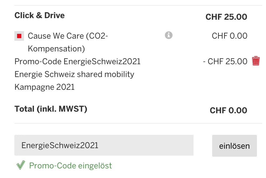Toggle the Cause We Care checkbox
The image size is (266, 178).
[19, 36]
